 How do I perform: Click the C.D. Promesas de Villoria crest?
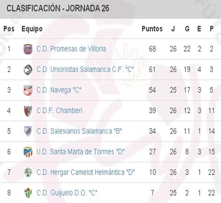point(28,49)
